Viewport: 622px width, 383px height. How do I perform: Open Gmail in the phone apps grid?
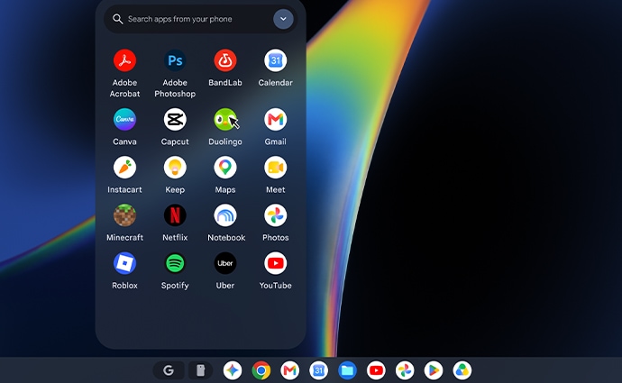tap(275, 119)
